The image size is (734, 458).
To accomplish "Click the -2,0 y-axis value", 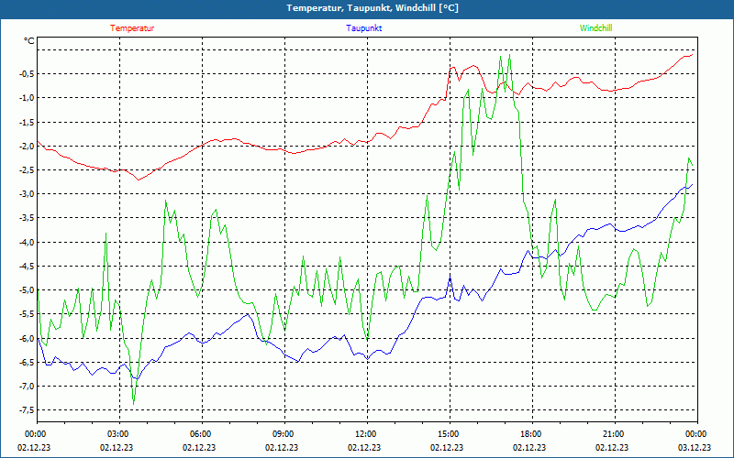I will click(27, 146).
